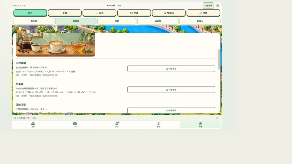Open the 状态 status link
This screenshot has height=164, width=292.
click(x=119, y=6)
